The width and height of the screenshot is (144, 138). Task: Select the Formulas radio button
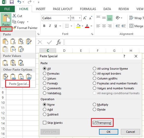[44, 74]
